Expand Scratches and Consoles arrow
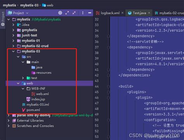Image resolution: width=184 pixels, height=140 pixels. point(9,126)
